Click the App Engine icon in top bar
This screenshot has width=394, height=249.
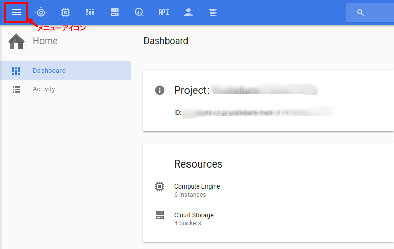40,12
